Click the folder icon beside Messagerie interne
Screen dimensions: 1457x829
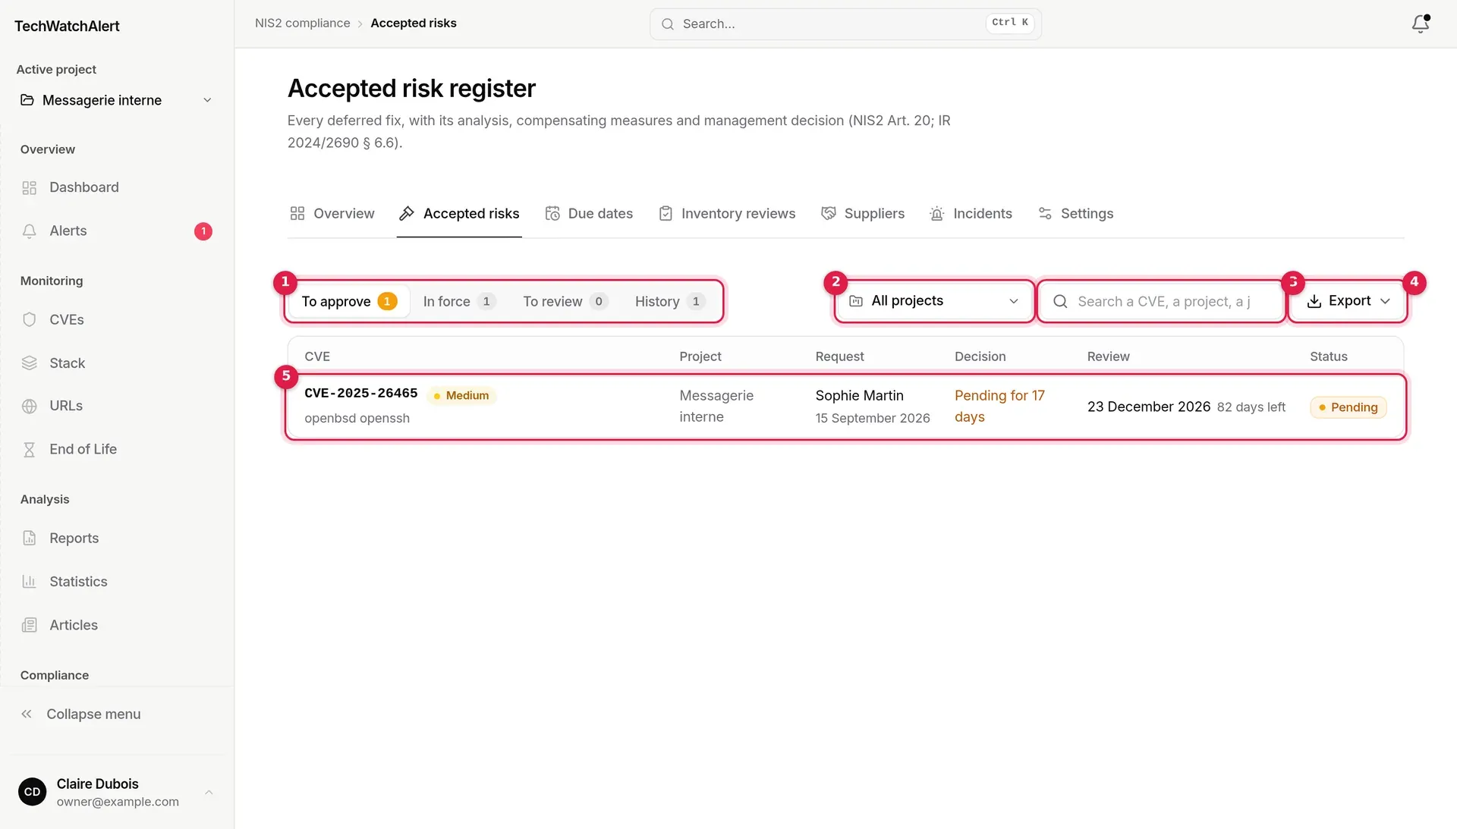27,100
